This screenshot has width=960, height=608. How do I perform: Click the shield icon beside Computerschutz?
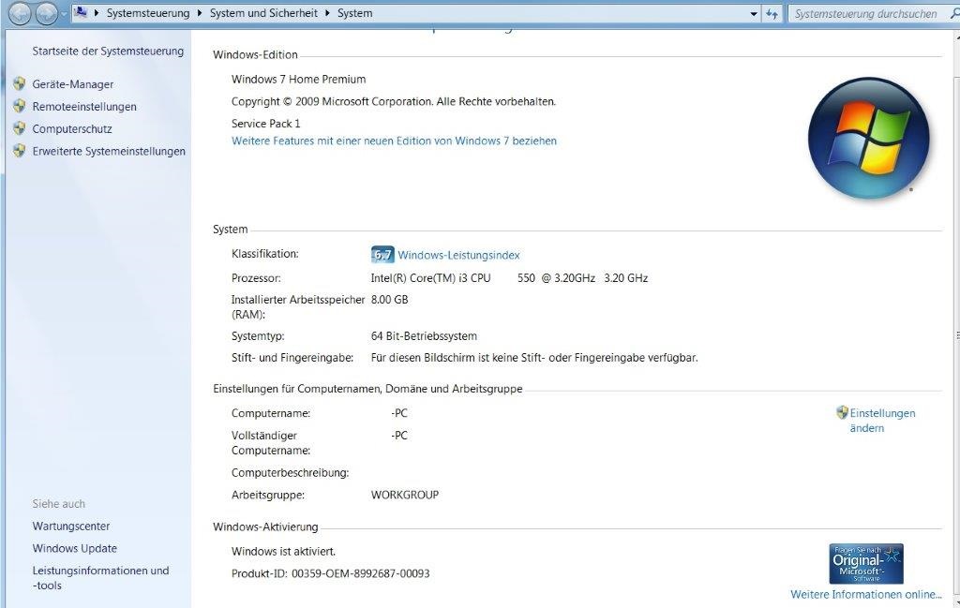[19, 128]
